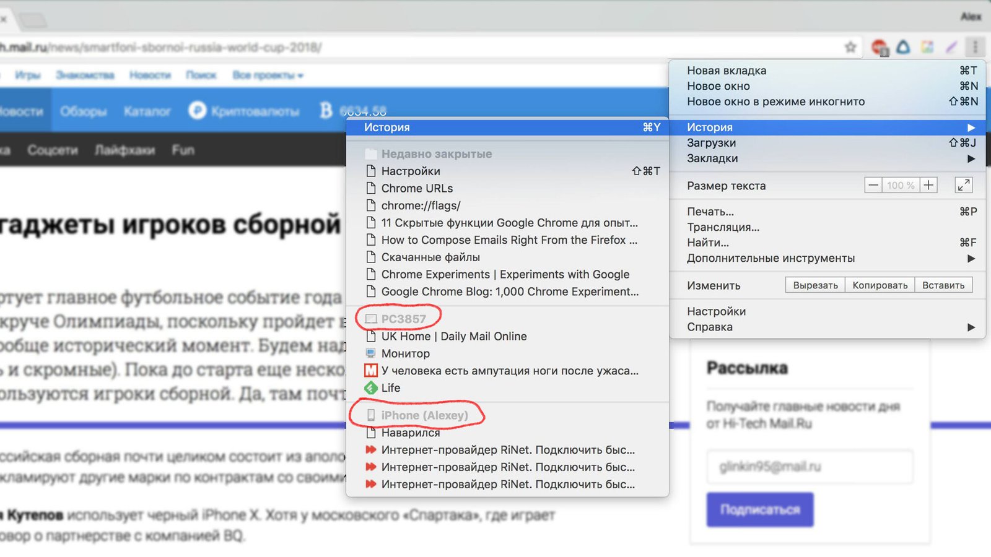The width and height of the screenshot is (991, 557).
Task: Click the cryptocurrency icon before Криптовалюты
Action: (197, 111)
